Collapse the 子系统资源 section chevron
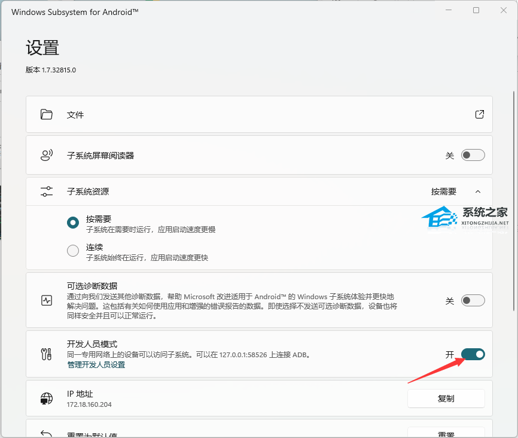This screenshot has height=438, width=518. click(477, 191)
